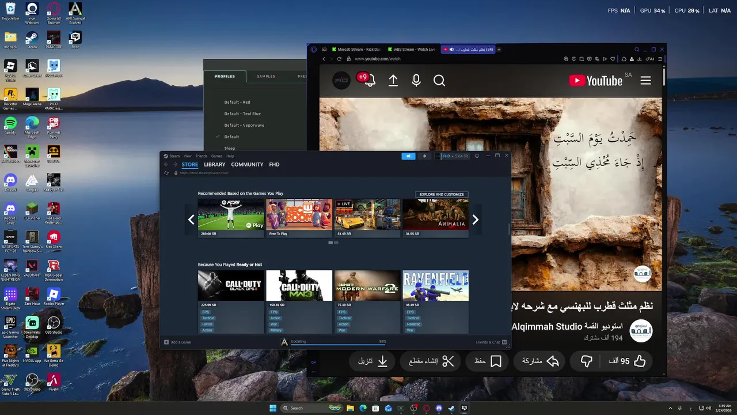Open Friends & Chat in Steam
Image resolution: width=737 pixels, height=415 pixels.
pos(491,342)
